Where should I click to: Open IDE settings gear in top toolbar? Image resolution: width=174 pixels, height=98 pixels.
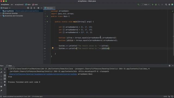tap(169, 5)
